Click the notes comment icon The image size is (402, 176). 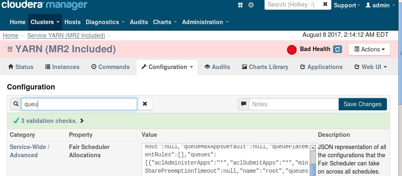click(244, 104)
